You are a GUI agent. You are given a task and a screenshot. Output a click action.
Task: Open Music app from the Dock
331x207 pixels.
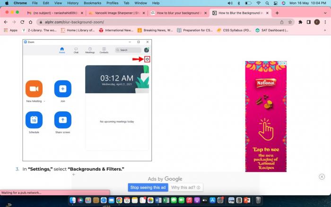coord(189,200)
